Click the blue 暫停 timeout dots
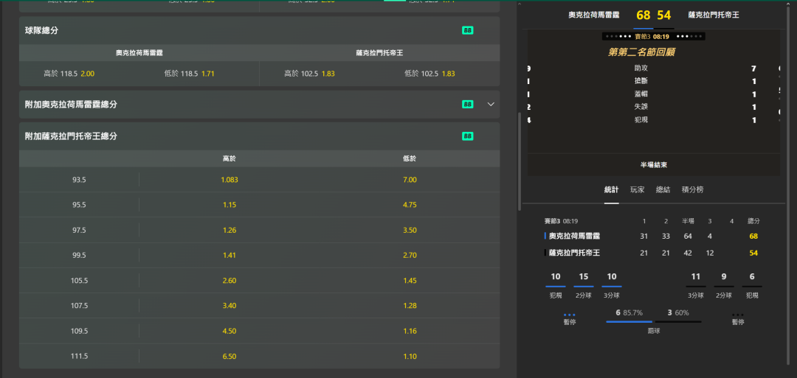Image resolution: width=797 pixels, height=378 pixels. pyautogui.click(x=569, y=315)
